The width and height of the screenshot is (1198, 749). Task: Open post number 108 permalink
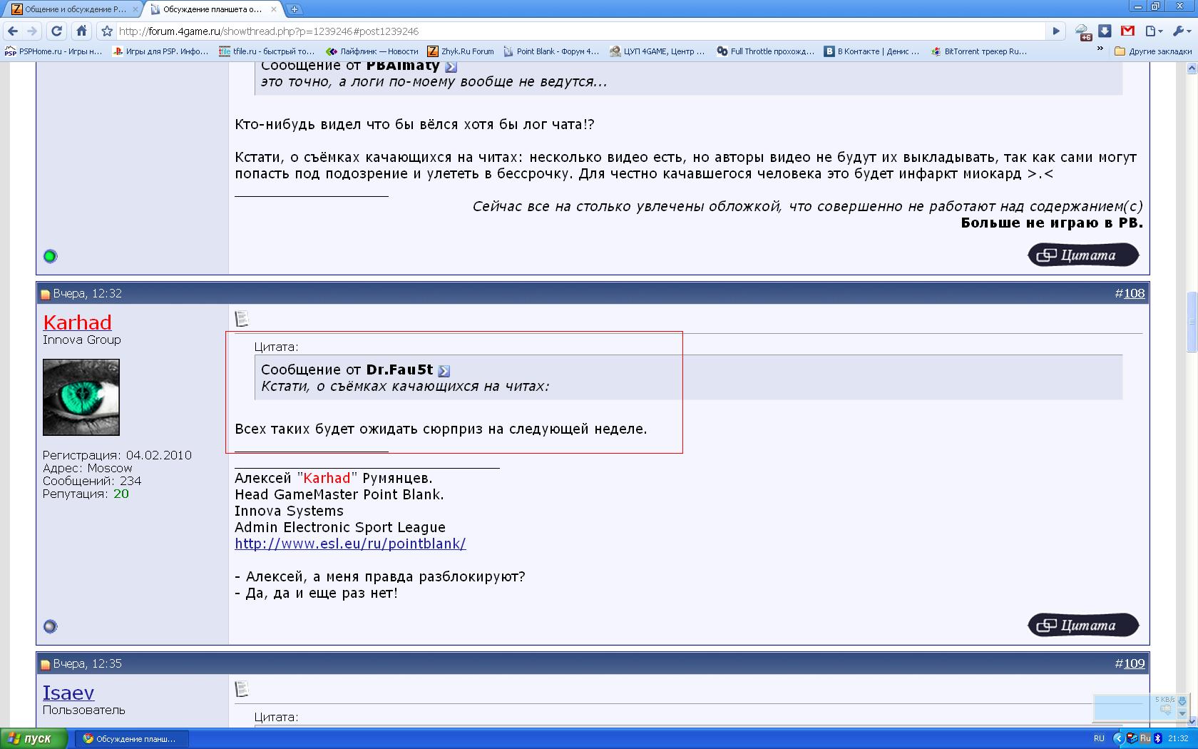point(1135,293)
